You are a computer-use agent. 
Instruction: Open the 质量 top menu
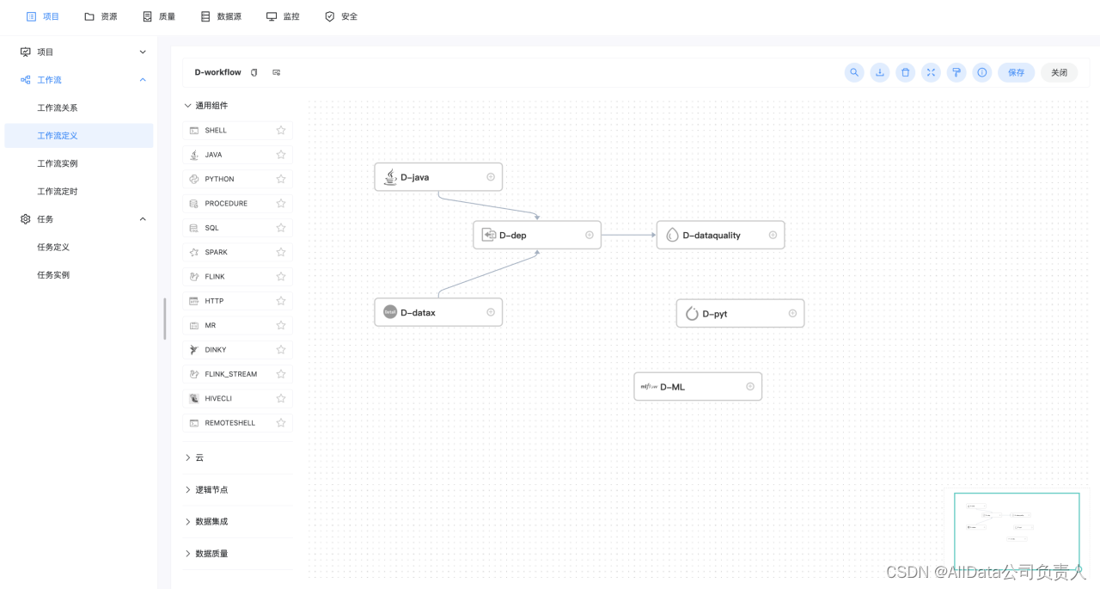(x=159, y=16)
